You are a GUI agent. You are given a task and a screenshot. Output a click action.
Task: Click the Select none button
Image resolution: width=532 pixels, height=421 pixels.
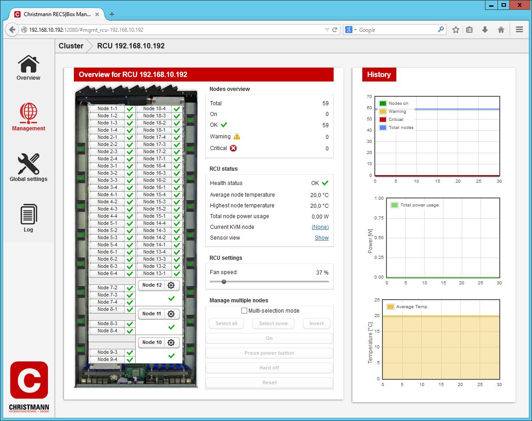pyautogui.click(x=273, y=324)
